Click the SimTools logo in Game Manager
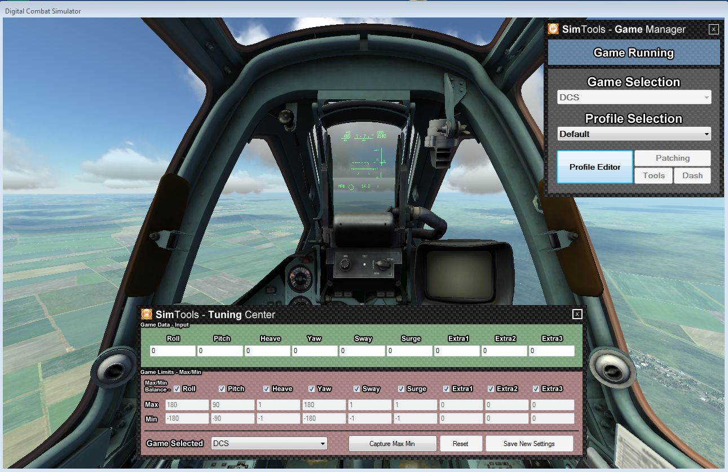The height and width of the screenshot is (472, 728). 553,29
